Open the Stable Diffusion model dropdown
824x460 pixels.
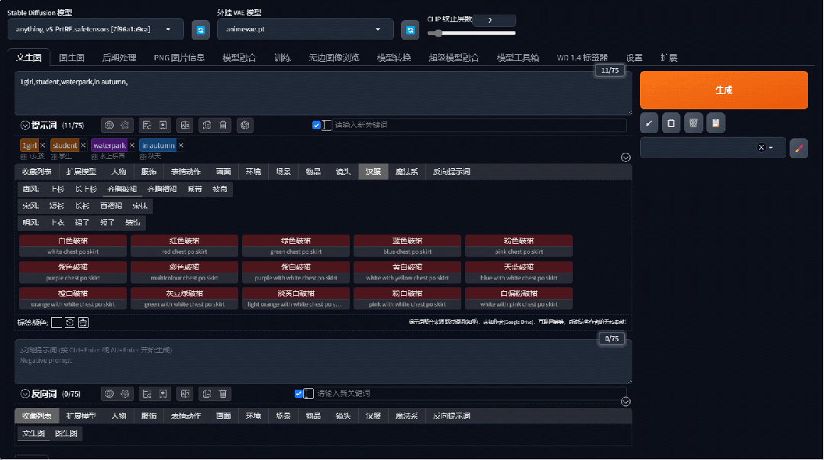tap(95, 30)
